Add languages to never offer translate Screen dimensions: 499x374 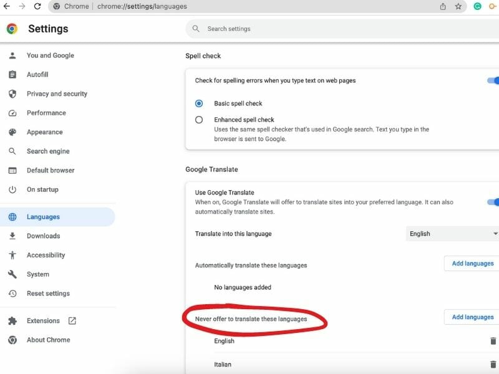pyautogui.click(x=472, y=317)
